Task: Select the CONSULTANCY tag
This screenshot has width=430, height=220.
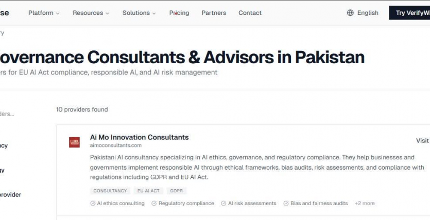Action: 110,191
